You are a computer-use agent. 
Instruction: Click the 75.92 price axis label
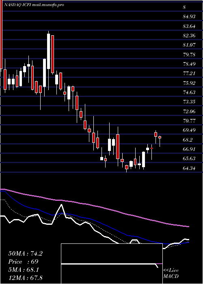(x=189, y=83)
